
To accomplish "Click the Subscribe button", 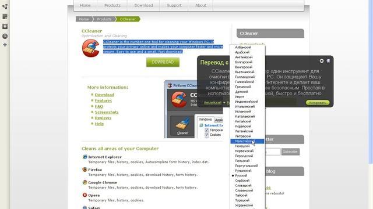I will point(290,152).
